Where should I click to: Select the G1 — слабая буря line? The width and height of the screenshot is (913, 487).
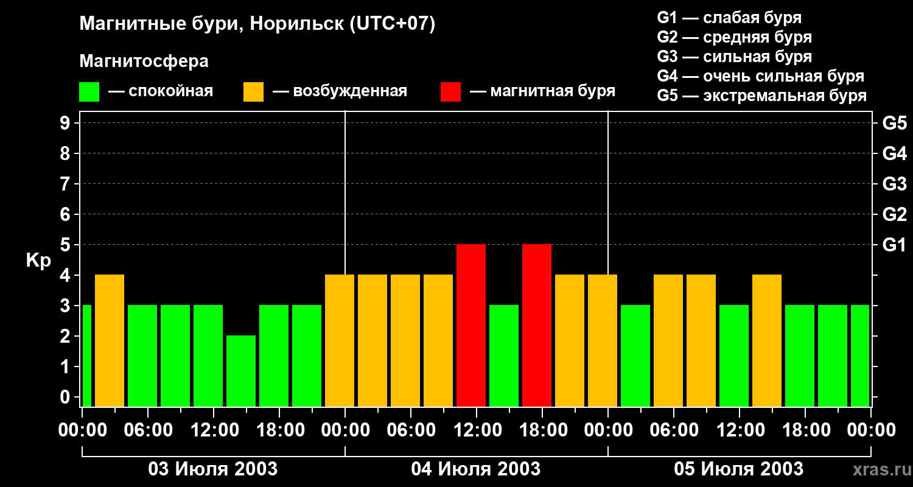coord(729,18)
